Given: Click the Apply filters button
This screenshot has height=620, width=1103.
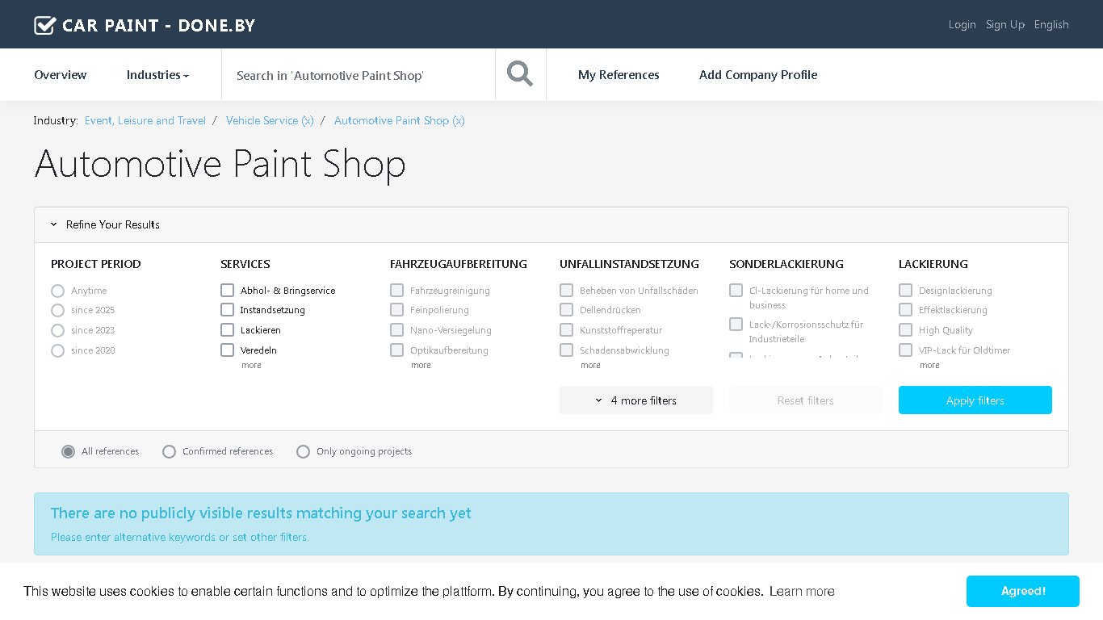Looking at the screenshot, I should (975, 400).
